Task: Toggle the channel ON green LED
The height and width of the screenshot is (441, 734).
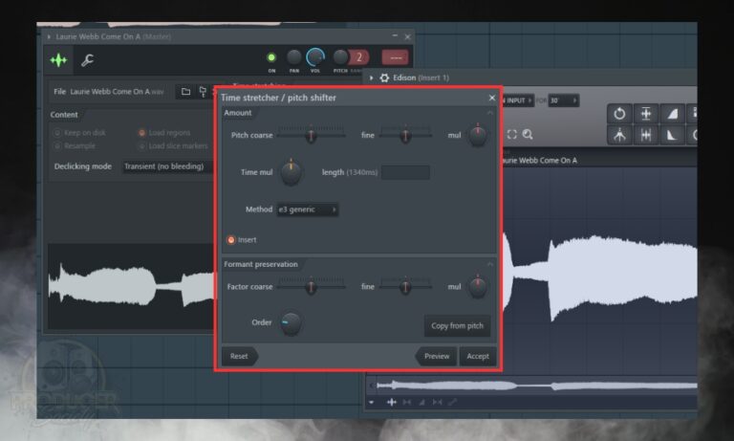Action: 271,57
